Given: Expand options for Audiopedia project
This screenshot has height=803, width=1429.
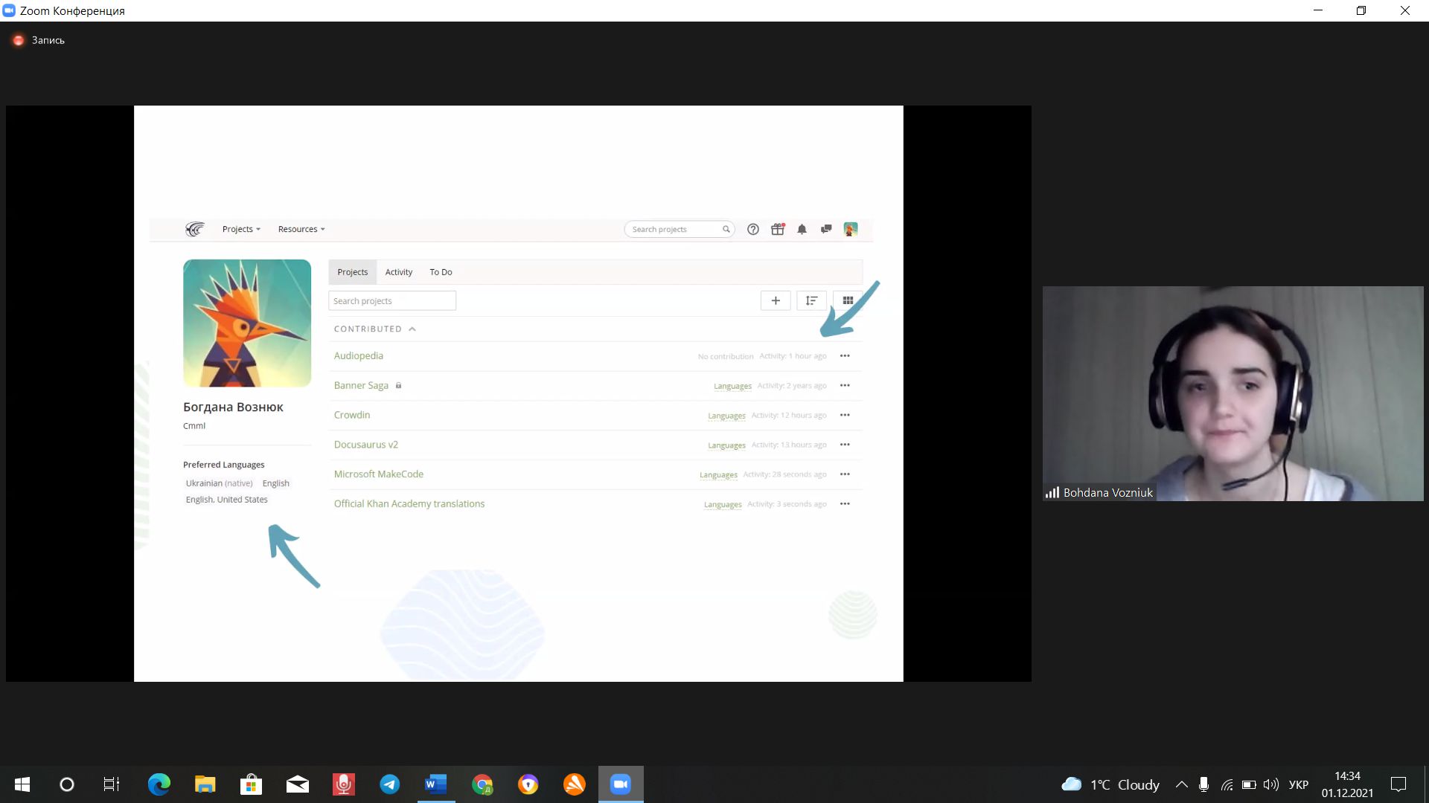Looking at the screenshot, I should click(x=845, y=355).
